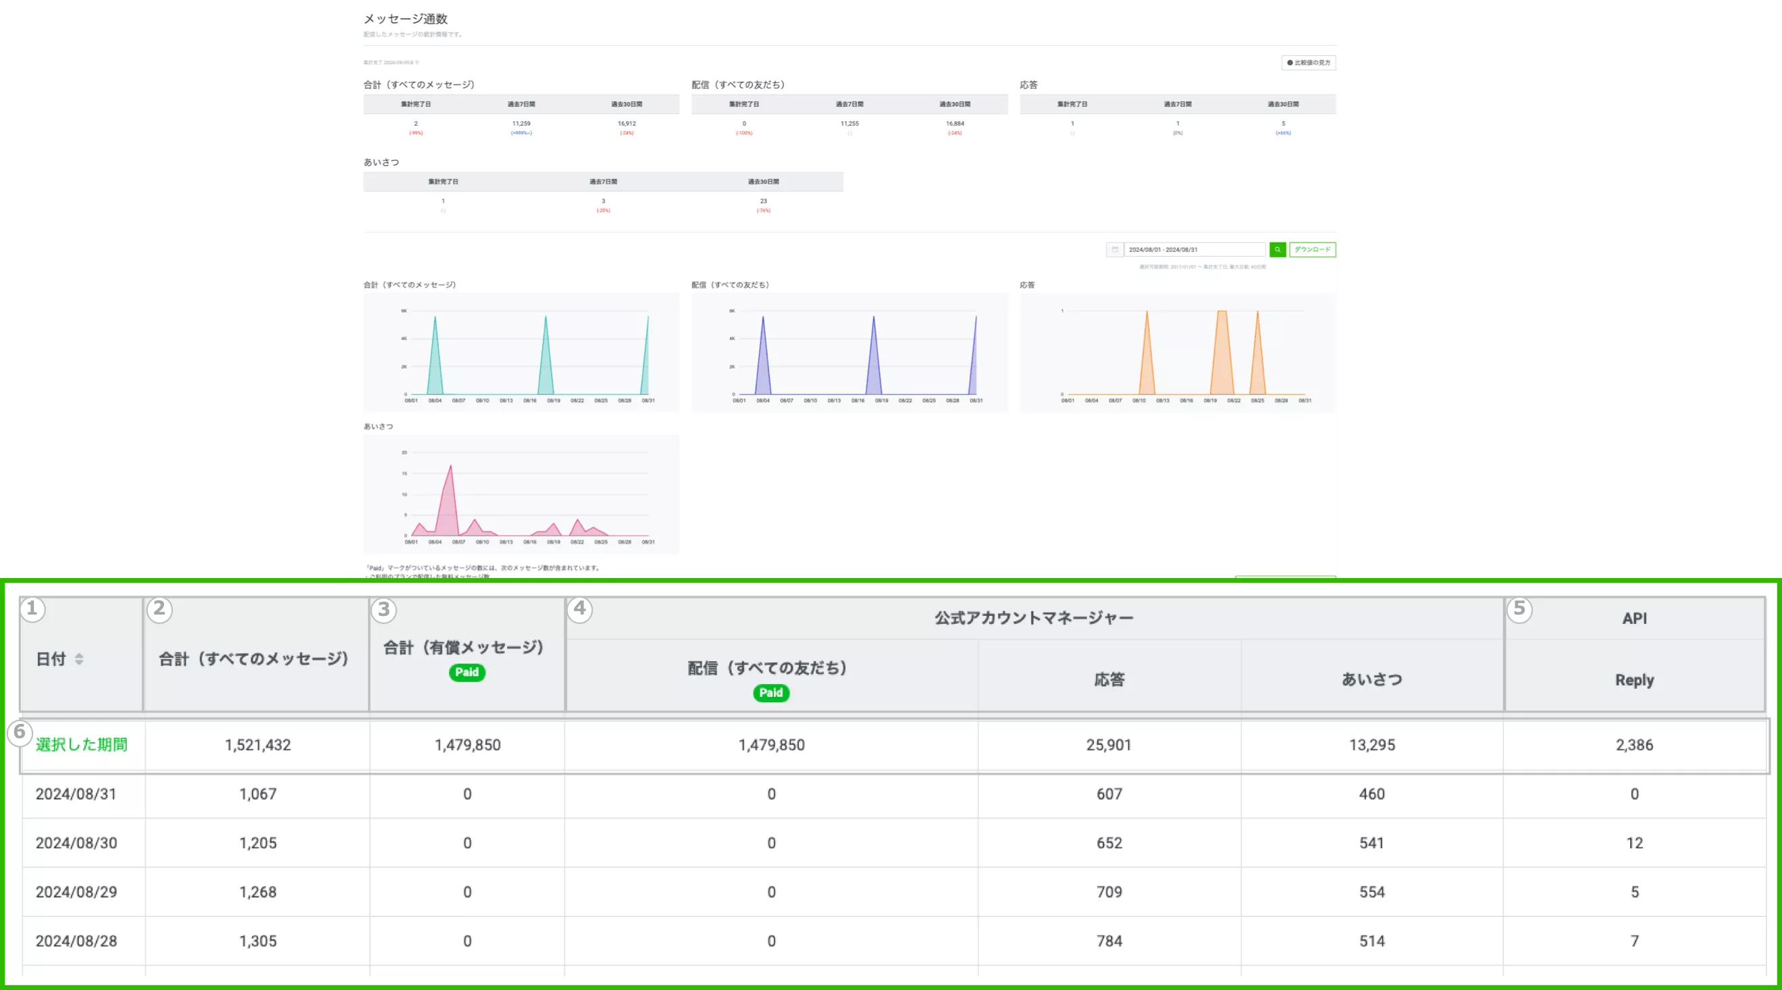The height and width of the screenshot is (990, 1782).
Task: Open the 比較値の見方 help button
Action: 1308,63
